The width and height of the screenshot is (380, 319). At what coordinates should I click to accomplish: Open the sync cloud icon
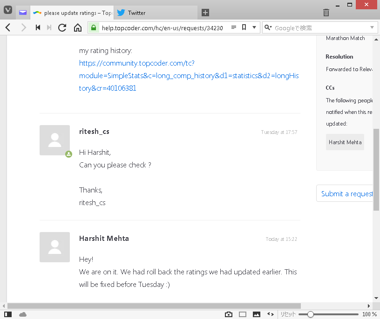click(23, 314)
